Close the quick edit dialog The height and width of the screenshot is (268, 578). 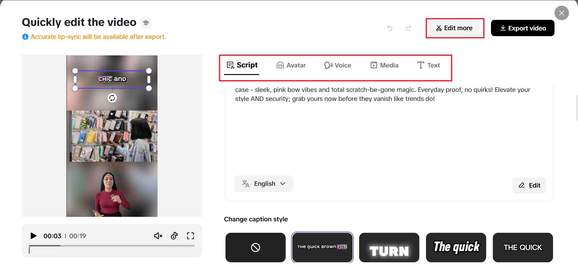[x=561, y=13]
